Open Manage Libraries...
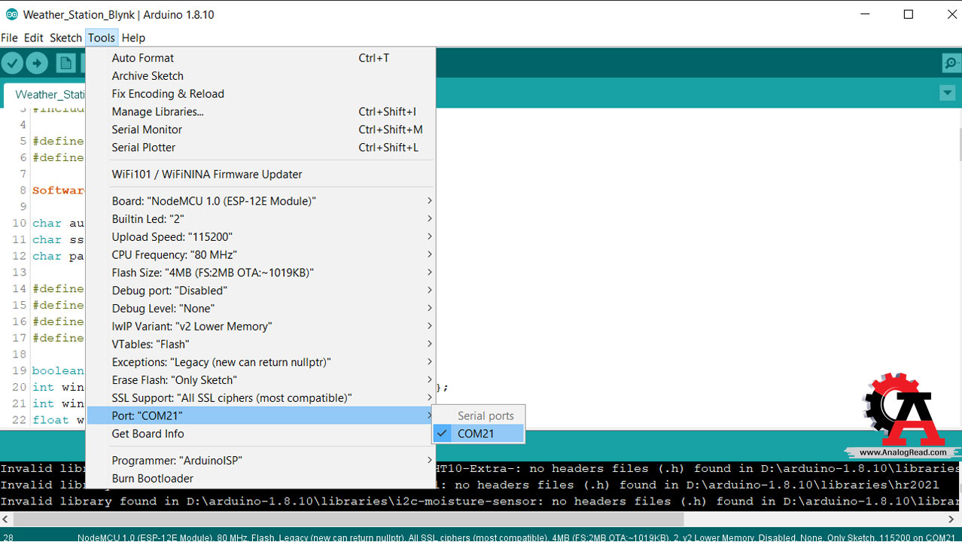 pos(260,111)
